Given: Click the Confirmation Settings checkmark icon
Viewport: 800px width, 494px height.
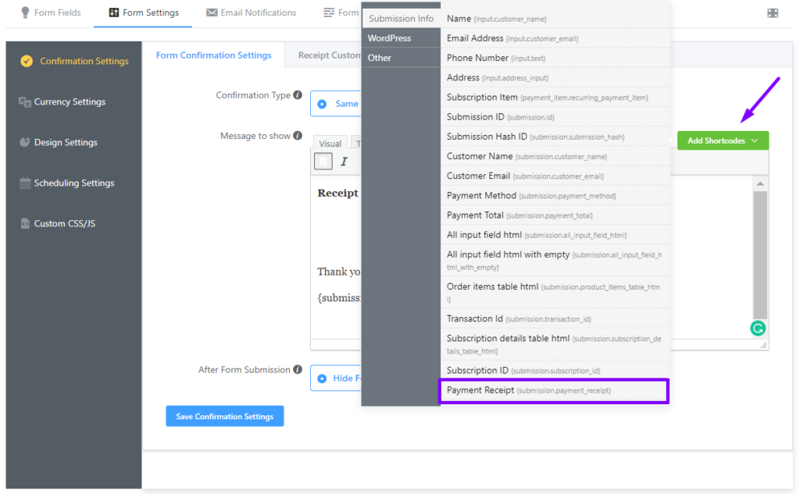Looking at the screenshot, I should pyautogui.click(x=27, y=61).
